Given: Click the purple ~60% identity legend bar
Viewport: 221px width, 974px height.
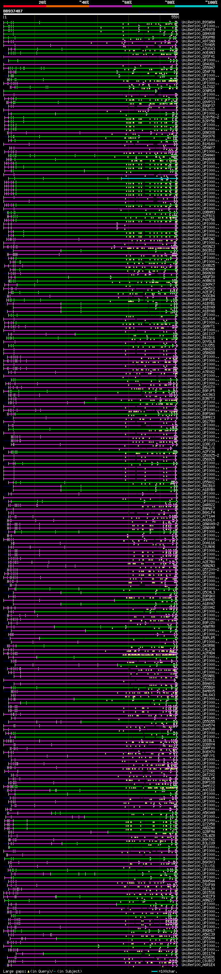Looking at the screenshot, I should [111, 6].
